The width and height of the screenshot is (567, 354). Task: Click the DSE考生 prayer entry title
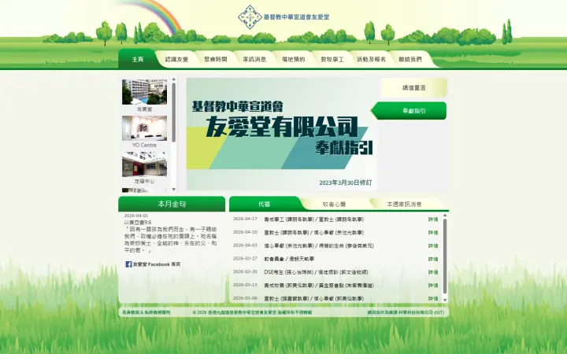[316, 272]
